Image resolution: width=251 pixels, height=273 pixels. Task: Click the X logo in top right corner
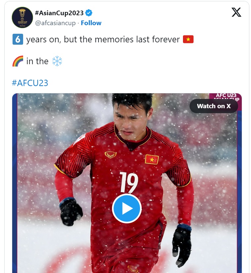pyautogui.click(x=236, y=13)
